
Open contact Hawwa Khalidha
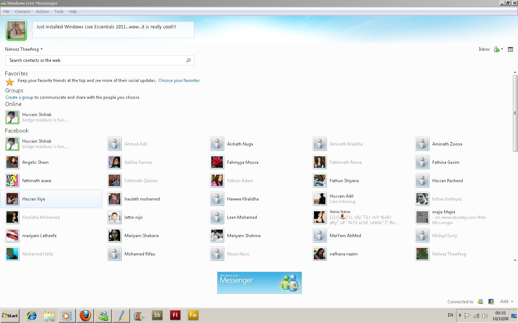coord(243,199)
